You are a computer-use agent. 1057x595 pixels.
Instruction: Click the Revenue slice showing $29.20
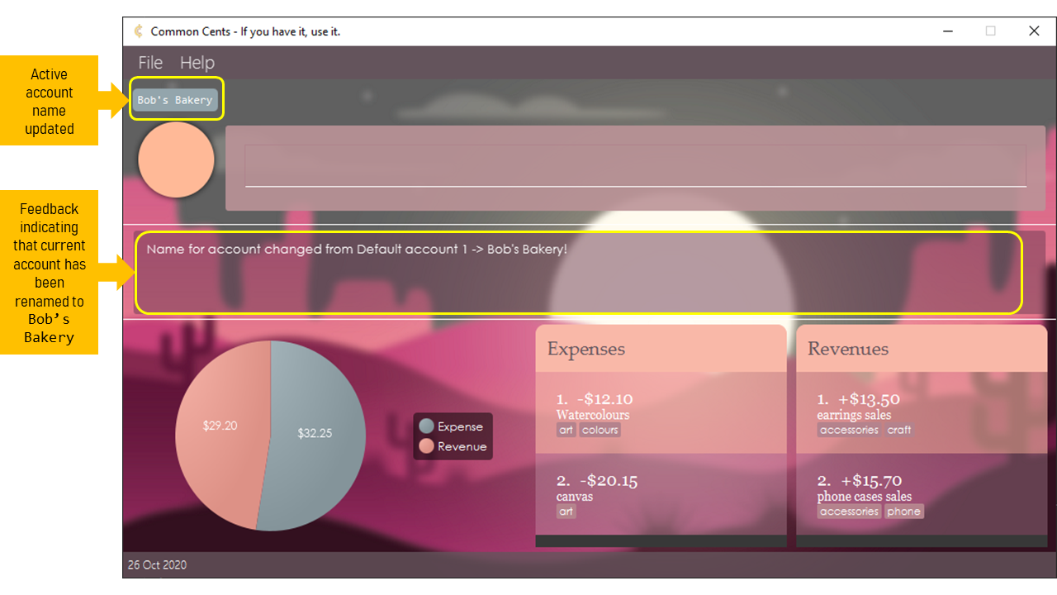click(220, 426)
